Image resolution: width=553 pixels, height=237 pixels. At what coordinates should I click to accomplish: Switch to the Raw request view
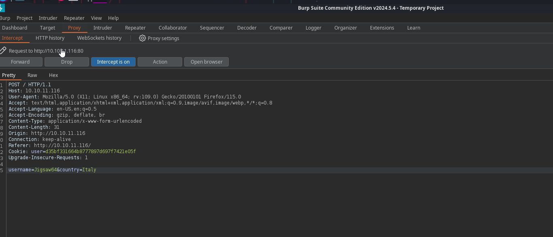(32, 75)
